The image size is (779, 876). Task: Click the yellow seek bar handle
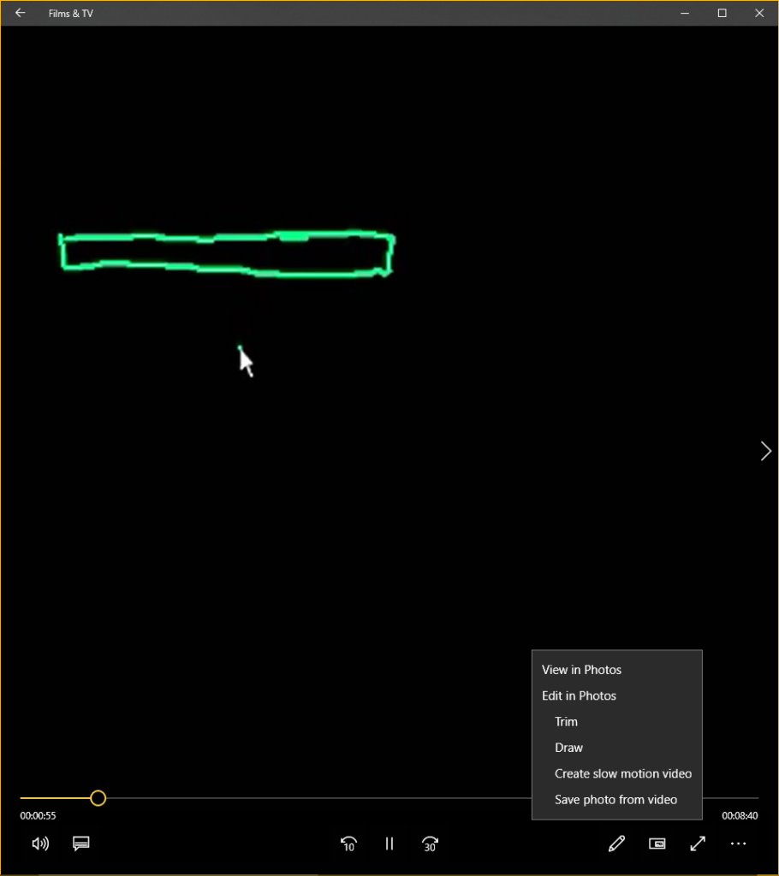point(98,798)
